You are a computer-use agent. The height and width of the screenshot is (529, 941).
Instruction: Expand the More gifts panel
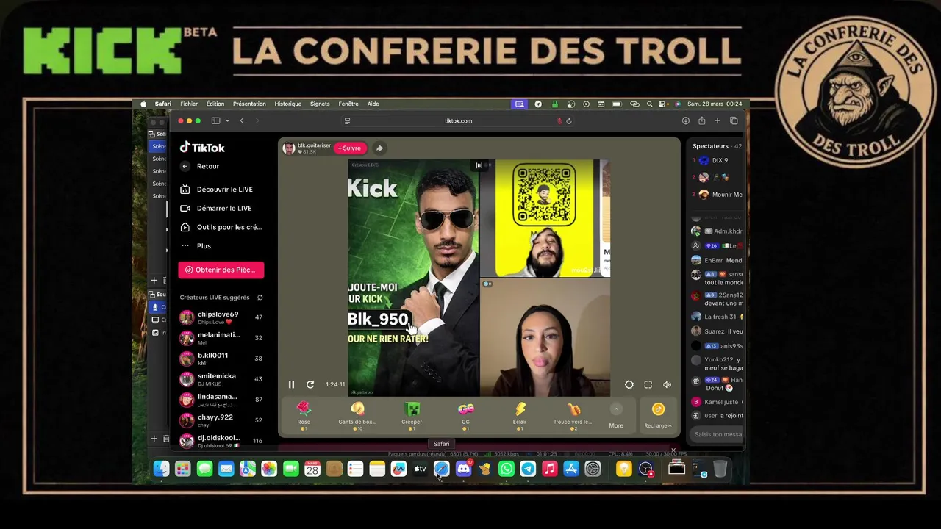coord(616,416)
